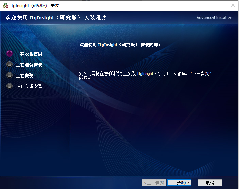Select the 正在收集信息 step label
Image resolution: width=239 pixels, height=189 pixels.
(29, 54)
